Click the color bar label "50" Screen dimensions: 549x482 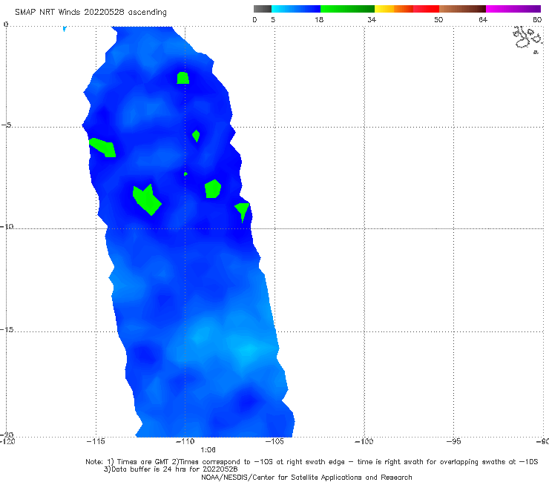[438, 19]
